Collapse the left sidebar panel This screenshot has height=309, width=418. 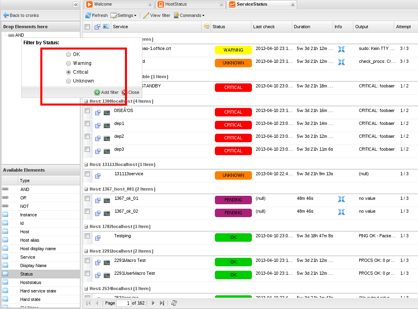tap(76, 4)
